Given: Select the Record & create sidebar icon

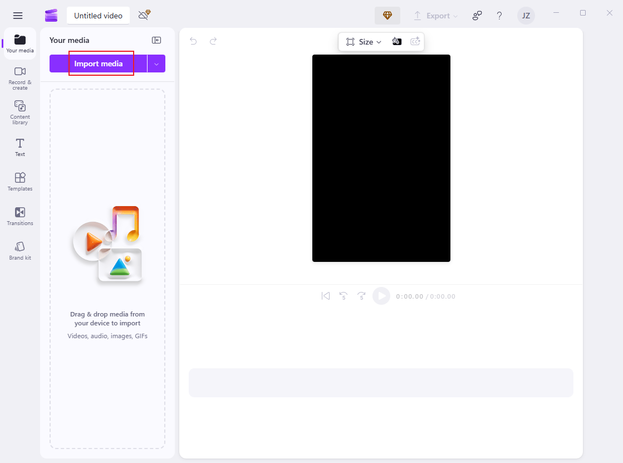Looking at the screenshot, I should pyautogui.click(x=19, y=78).
